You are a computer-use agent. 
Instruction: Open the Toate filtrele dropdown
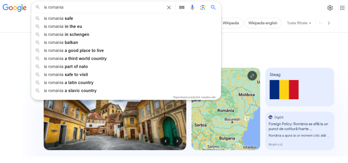tap(299, 23)
